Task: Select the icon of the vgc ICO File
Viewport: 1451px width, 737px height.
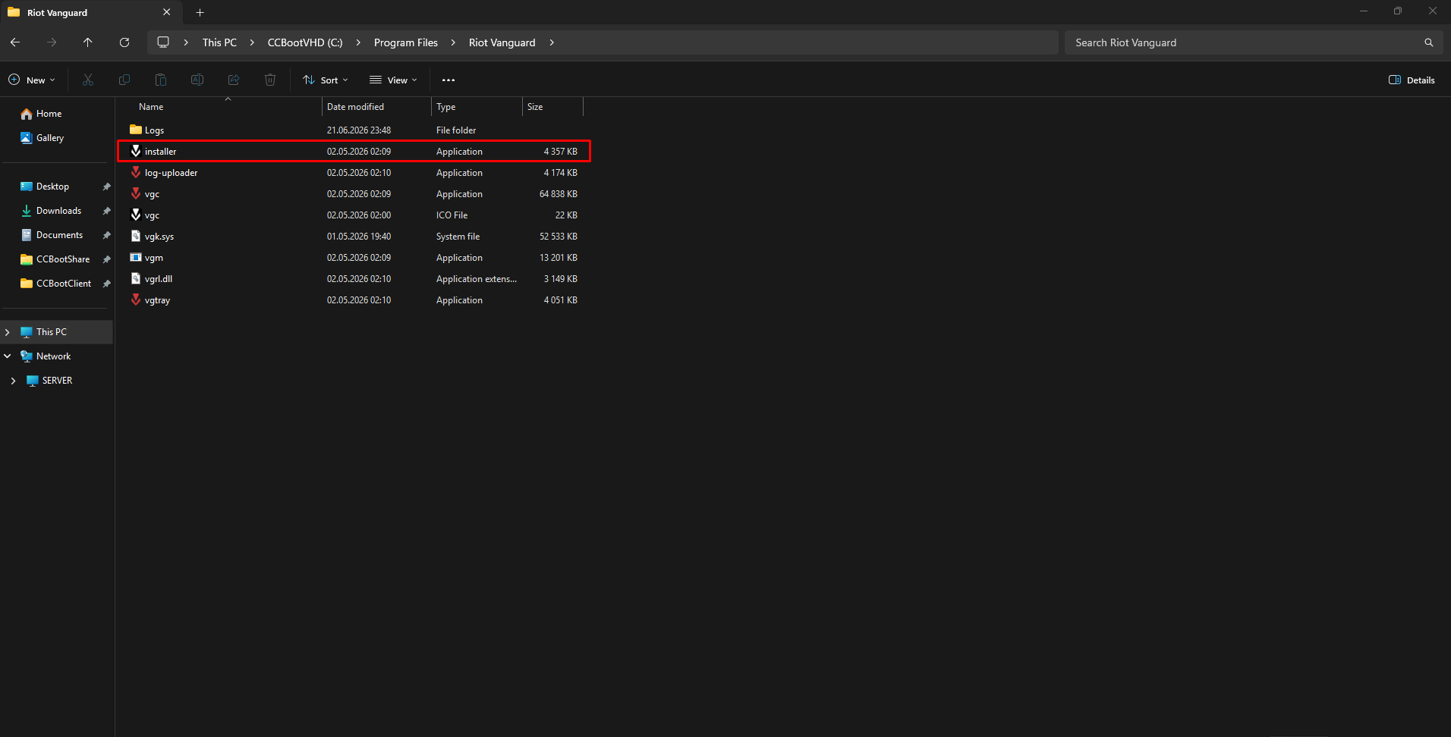Action: click(x=136, y=215)
